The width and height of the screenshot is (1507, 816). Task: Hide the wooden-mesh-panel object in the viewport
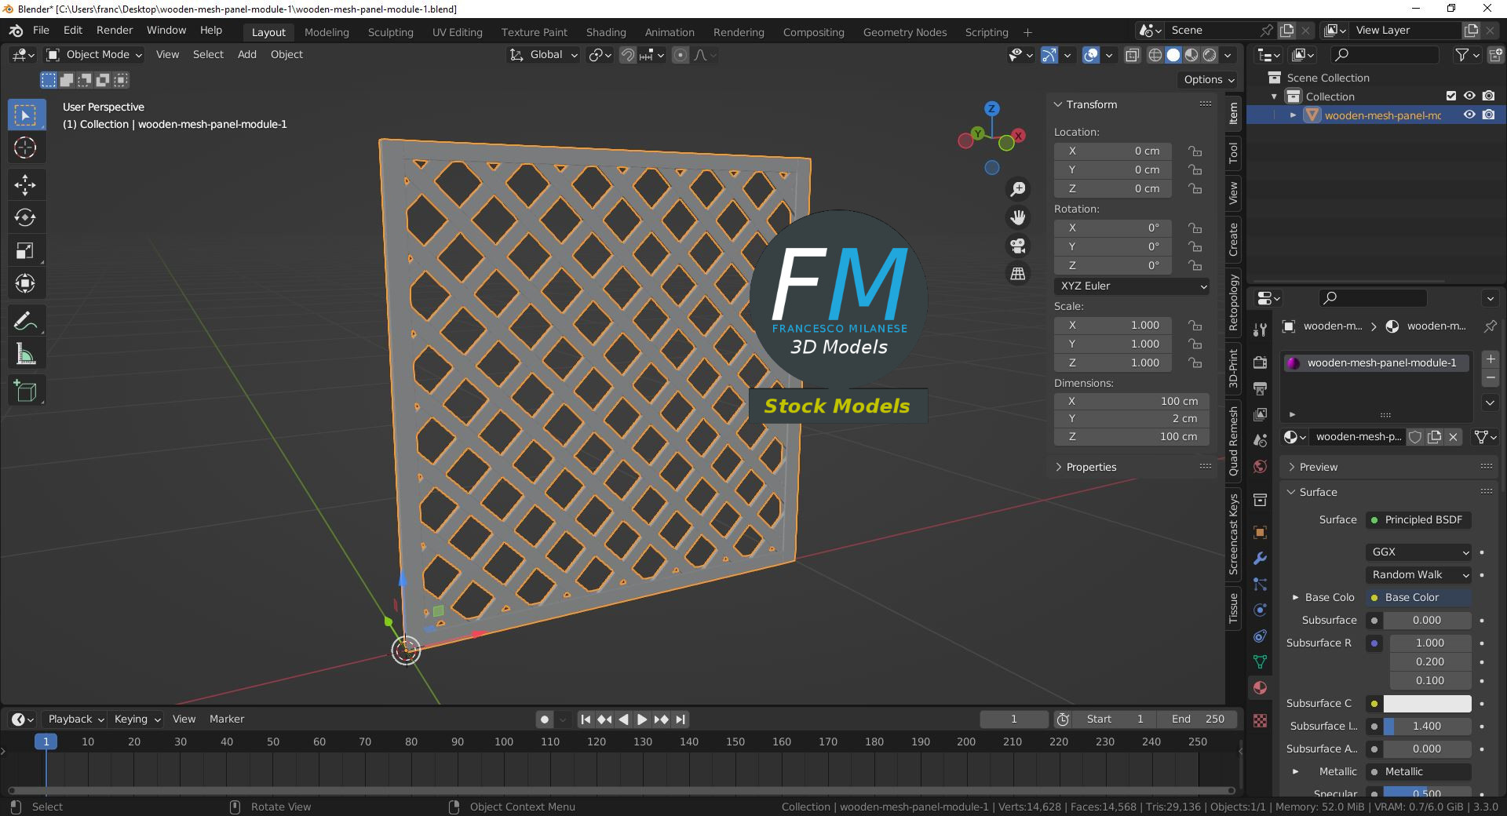[1469, 115]
